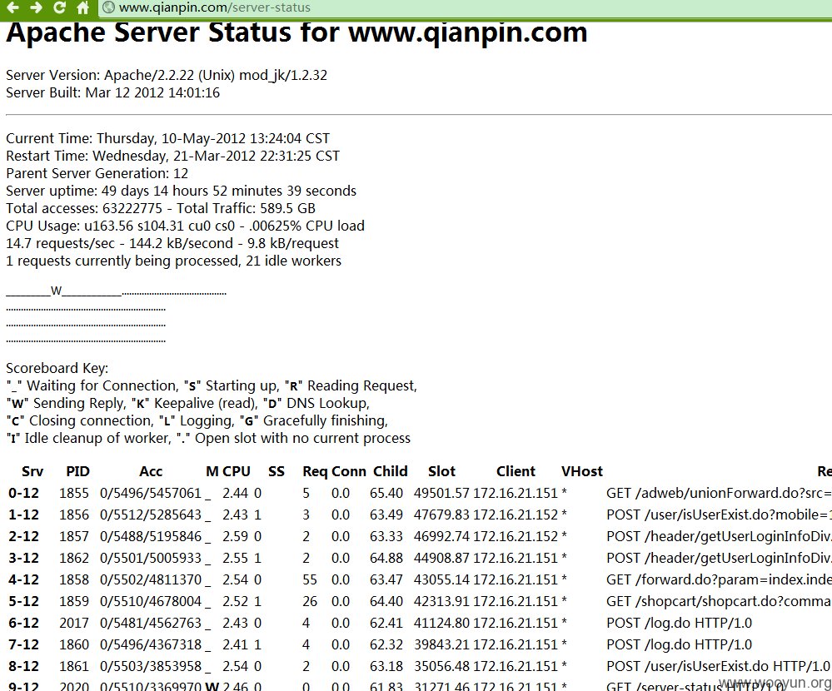Click the address bar URL field
This screenshot has width=832, height=691.
[x=466, y=7]
